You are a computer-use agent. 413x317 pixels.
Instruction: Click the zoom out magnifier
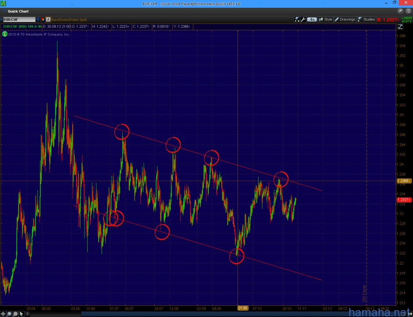[x=15, y=314]
